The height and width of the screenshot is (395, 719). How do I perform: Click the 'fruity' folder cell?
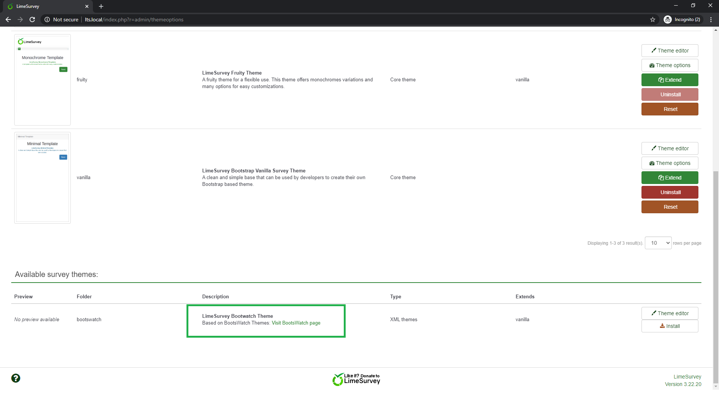click(82, 80)
